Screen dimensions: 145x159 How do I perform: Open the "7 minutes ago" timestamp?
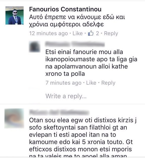point(63,83)
